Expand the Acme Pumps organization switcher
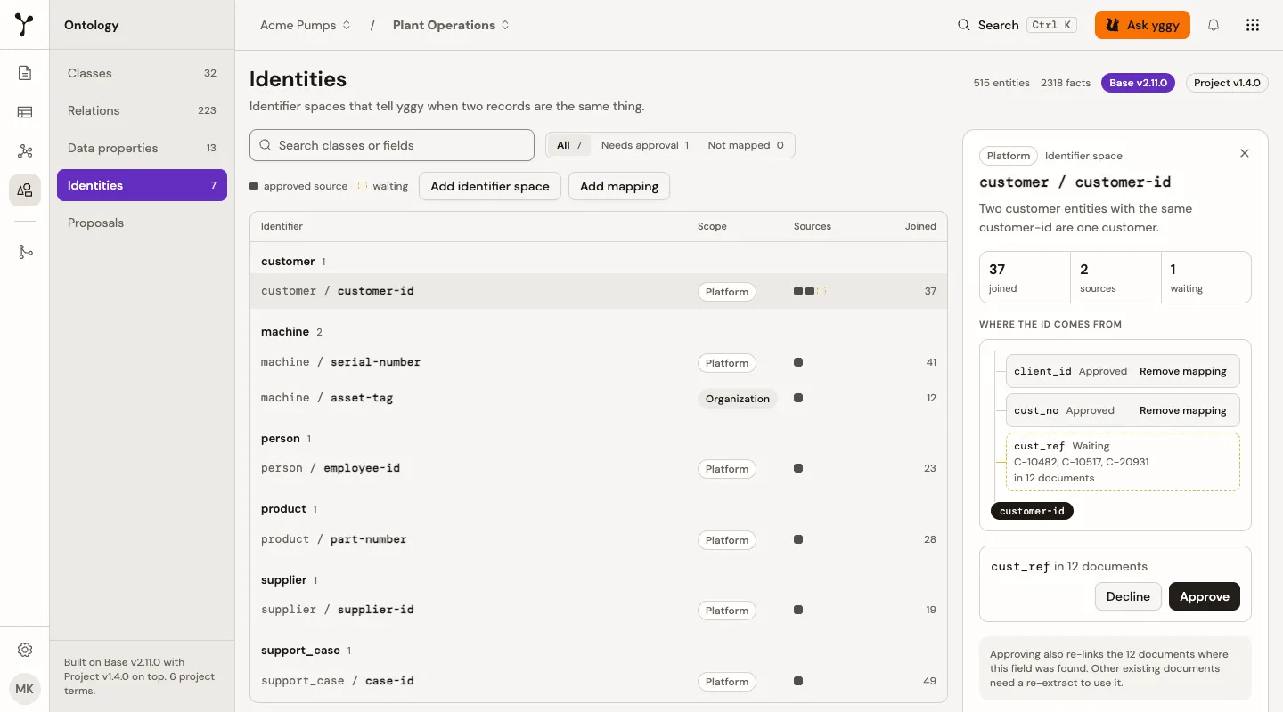1283x712 pixels. click(x=306, y=25)
